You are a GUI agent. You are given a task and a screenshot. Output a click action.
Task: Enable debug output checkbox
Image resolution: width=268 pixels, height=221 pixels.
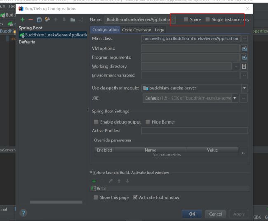(96, 122)
